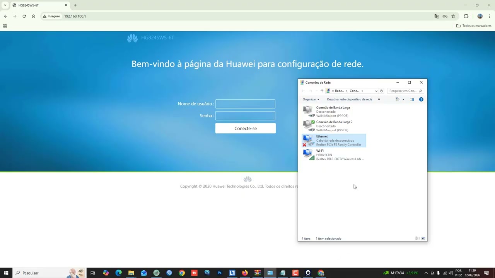495x278 pixels.
Task: Expand the chevron after Cone... breadcrumb
Action: pos(362,91)
